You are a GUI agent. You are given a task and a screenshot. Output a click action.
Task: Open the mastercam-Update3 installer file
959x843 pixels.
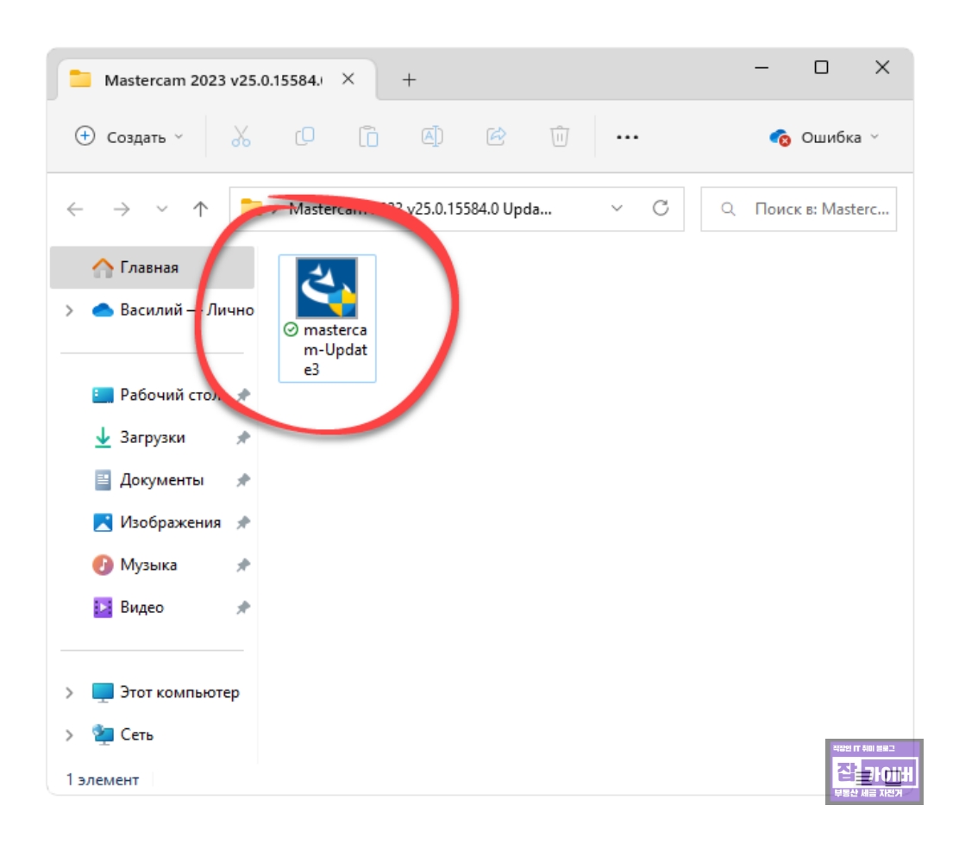[x=327, y=318]
